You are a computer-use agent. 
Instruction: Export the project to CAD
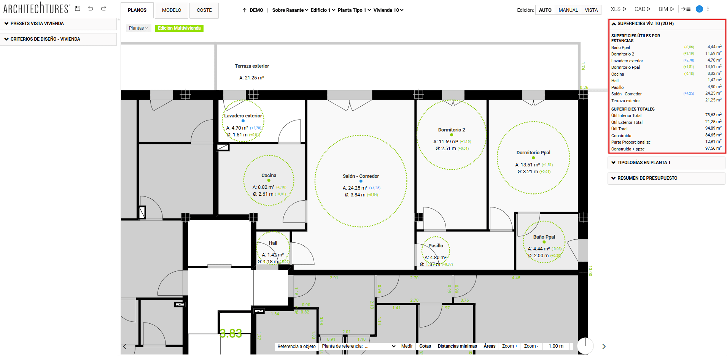point(642,8)
